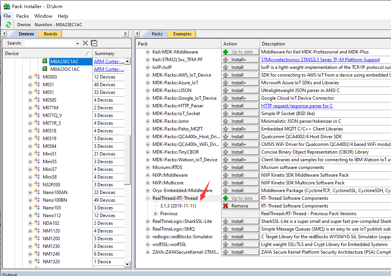Click the green diamond icon for RealThread::RT-Thread
The height and width of the screenshot is (276, 391).
[226, 198]
